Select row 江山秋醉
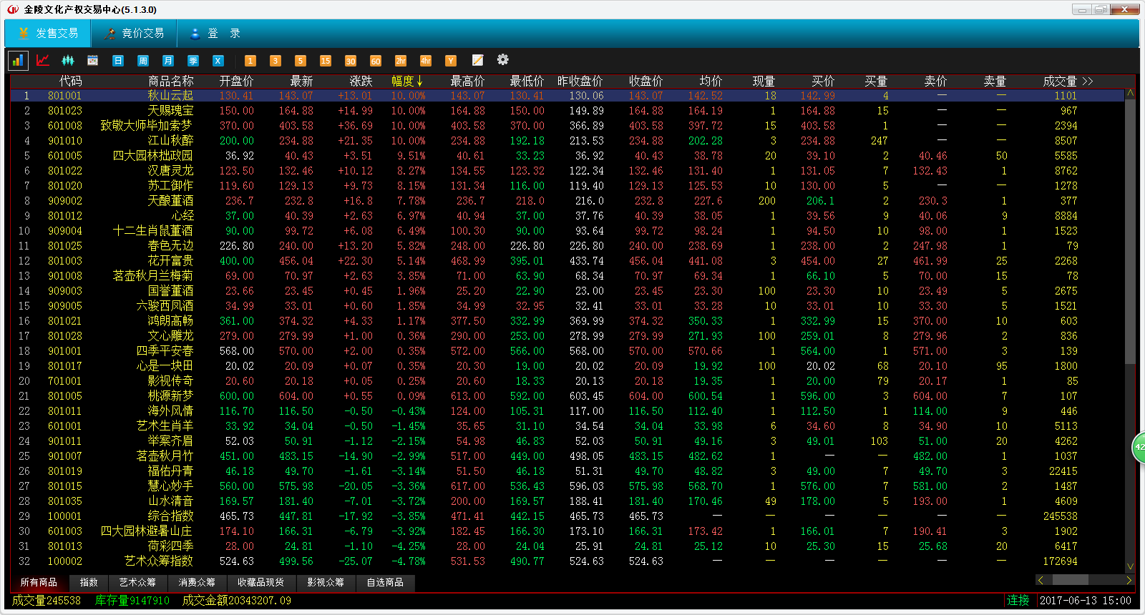 [x=567, y=141]
